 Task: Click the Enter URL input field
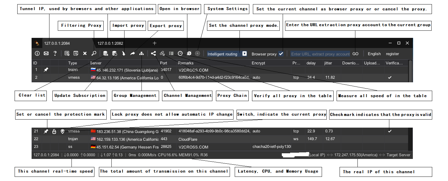pos(320,54)
